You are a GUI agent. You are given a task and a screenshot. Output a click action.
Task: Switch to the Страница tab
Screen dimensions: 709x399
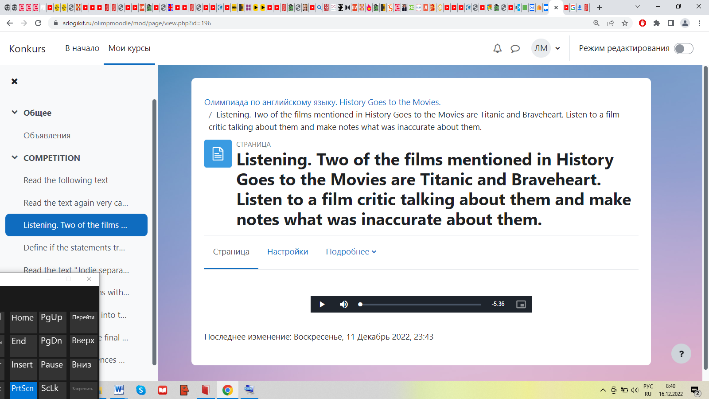(x=231, y=252)
